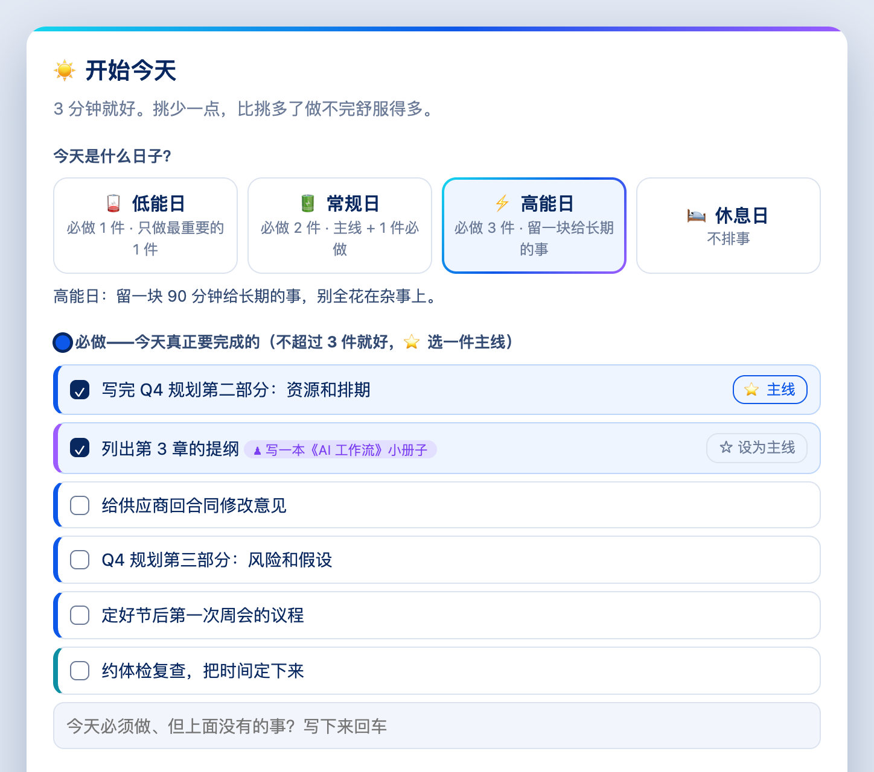
Task: Click the bed icon on 休息日
Action: (697, 215)
